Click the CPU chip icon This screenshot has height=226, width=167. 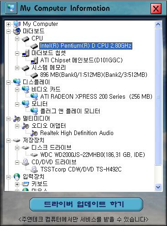tap(26, 39)
